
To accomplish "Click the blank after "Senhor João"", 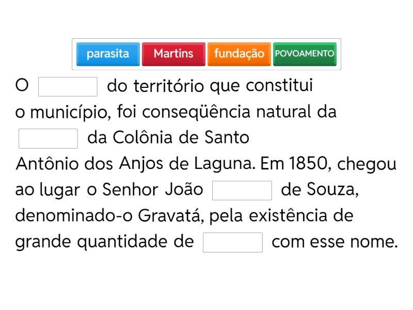I will click(x=242, y=190).
